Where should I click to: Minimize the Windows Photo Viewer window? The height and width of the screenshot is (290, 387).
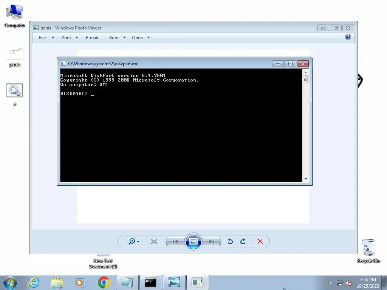[x=324, y=28]
